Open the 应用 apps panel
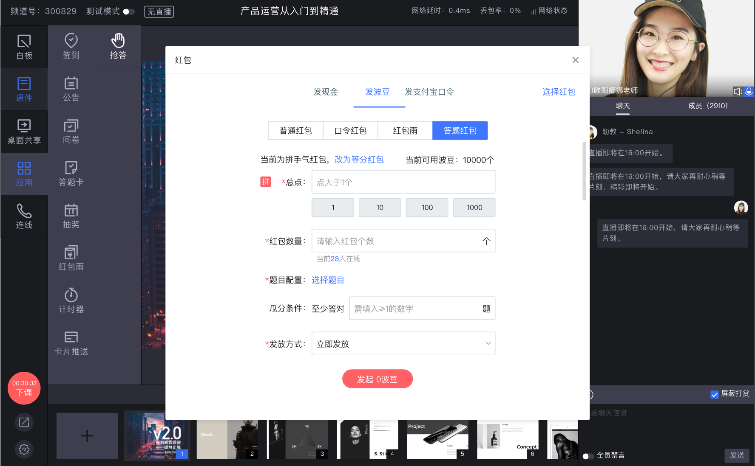755x466 pixels. coord(24,174)
